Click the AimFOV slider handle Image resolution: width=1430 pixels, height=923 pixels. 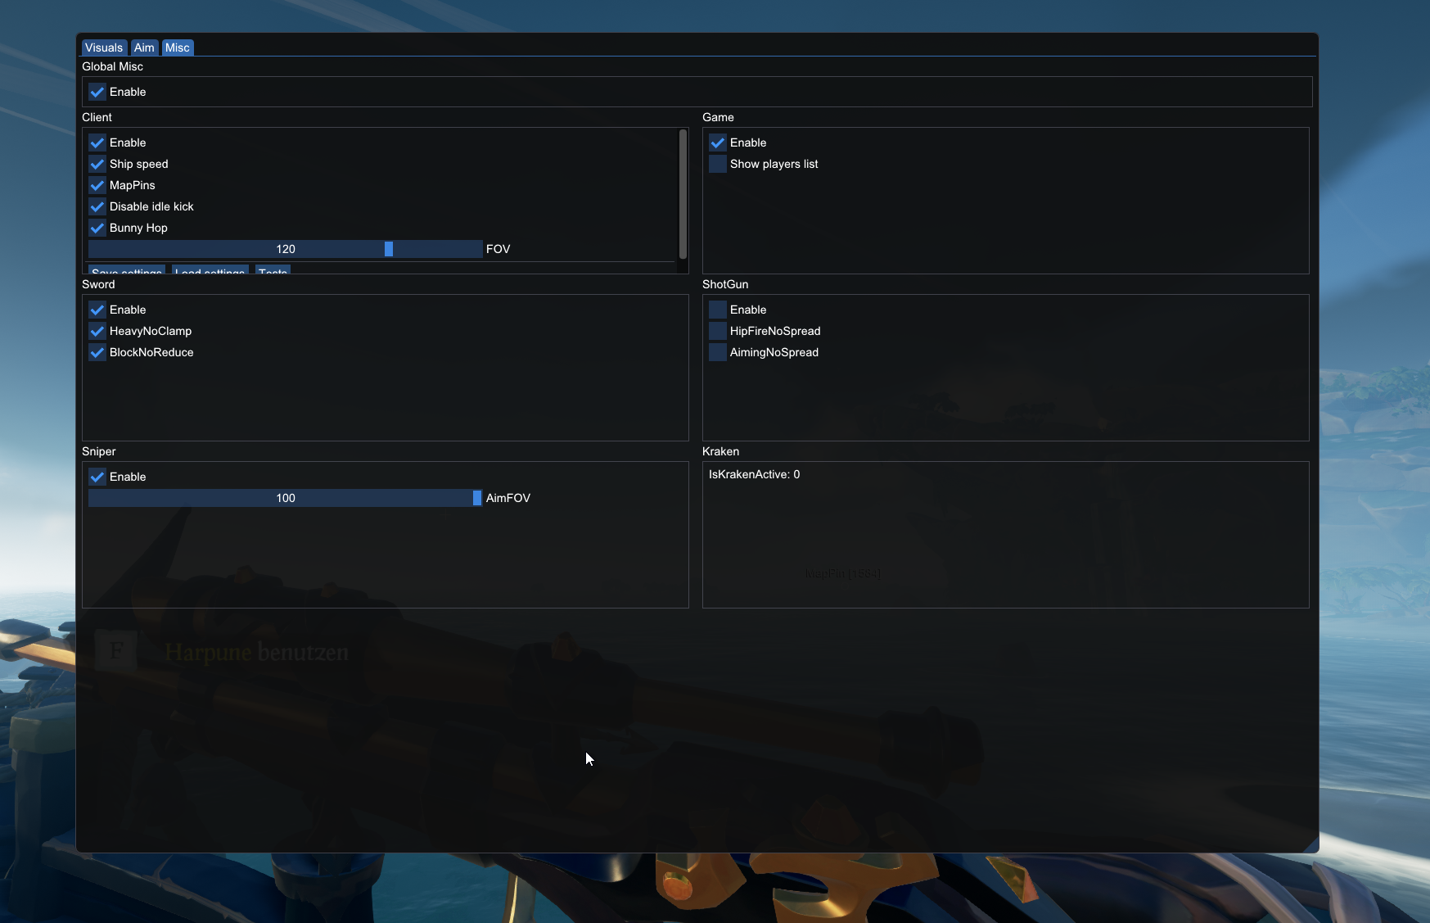click(476, 498)
